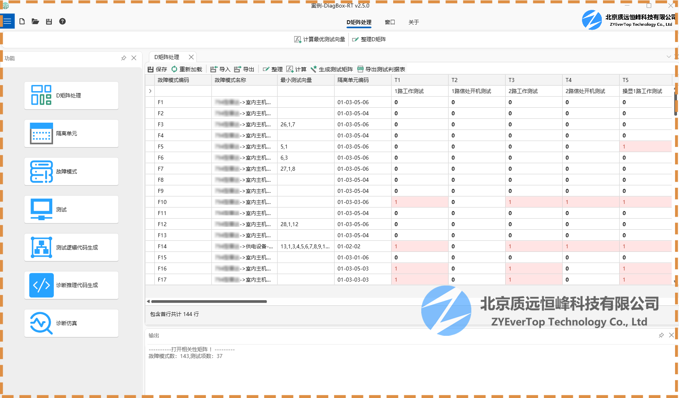Open 诊断推理代码生成 function card
Screen dimensions: 679x398
(71, 285)
